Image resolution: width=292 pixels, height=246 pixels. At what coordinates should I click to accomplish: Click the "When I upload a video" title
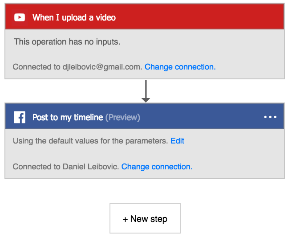(74, 18)
